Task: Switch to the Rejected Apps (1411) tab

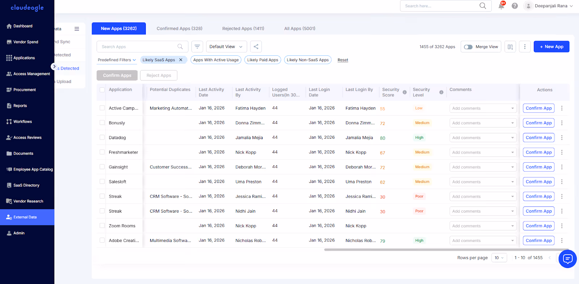Action: (x=243, y=29)
